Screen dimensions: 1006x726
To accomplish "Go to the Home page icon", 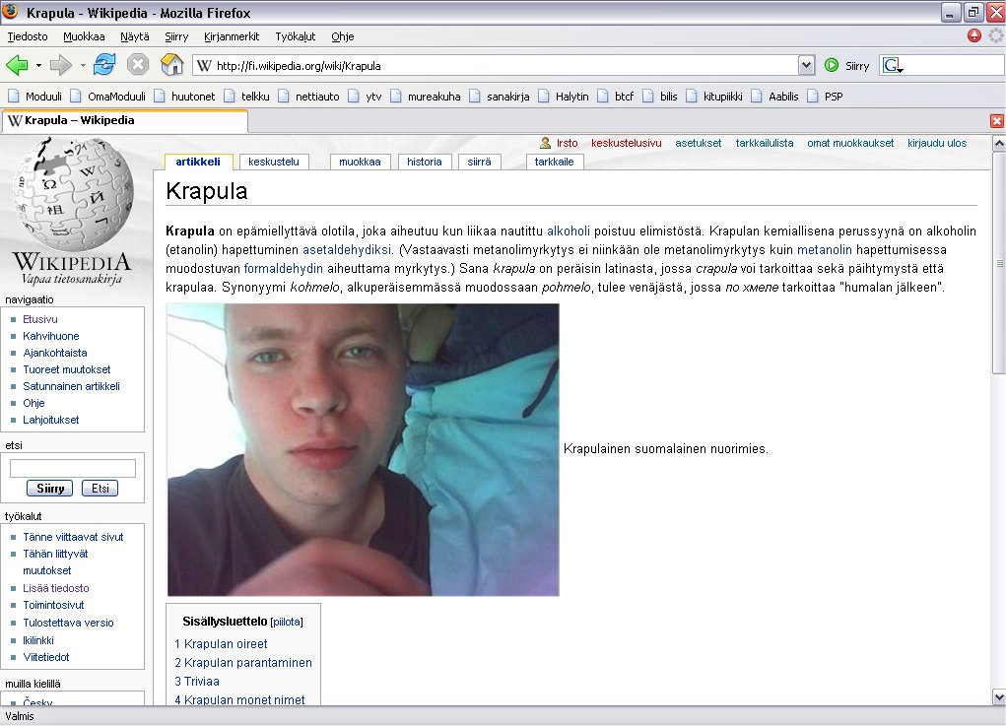I will (x=171, y=65).
